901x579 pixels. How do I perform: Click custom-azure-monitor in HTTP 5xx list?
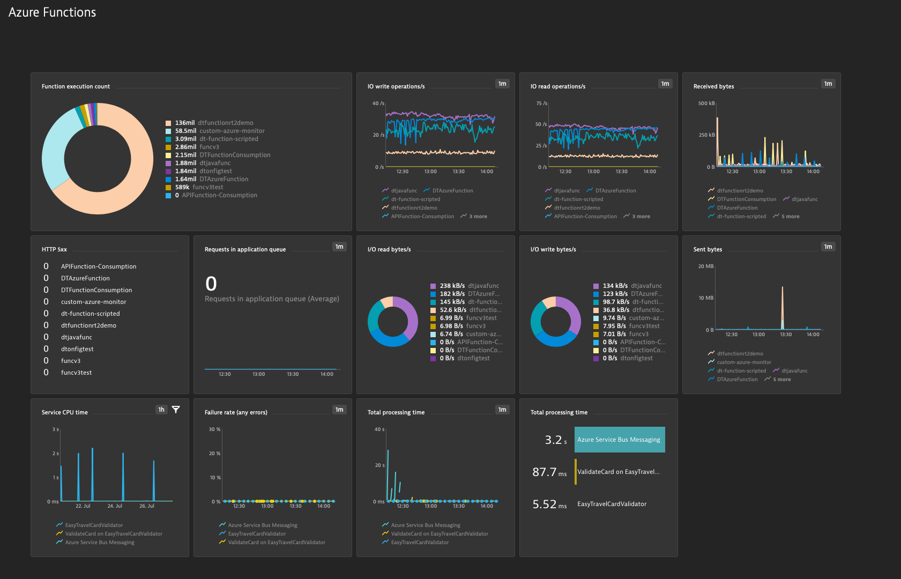[x=94, y=302]
